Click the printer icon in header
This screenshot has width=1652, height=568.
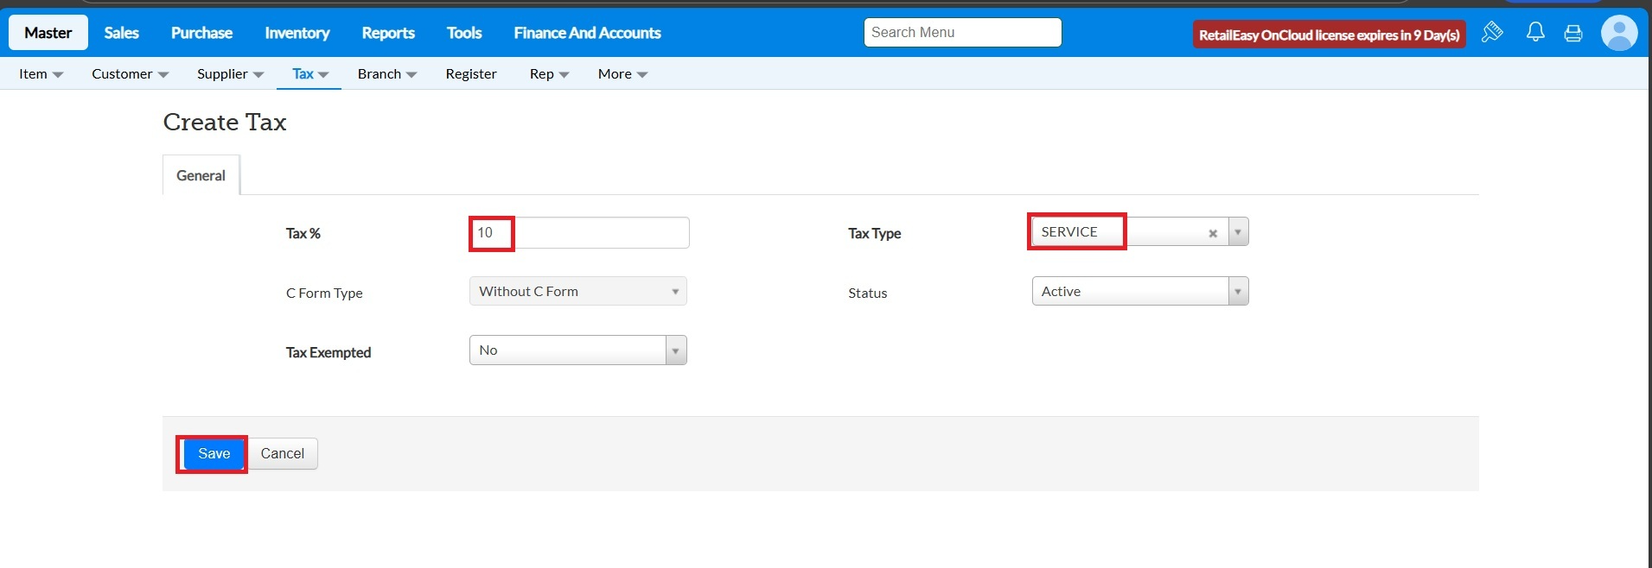(x=1573, y=34)
